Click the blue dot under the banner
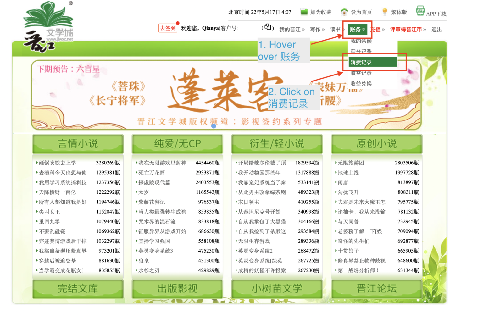This screenshot has width=483, height=317. pos(214,126)
